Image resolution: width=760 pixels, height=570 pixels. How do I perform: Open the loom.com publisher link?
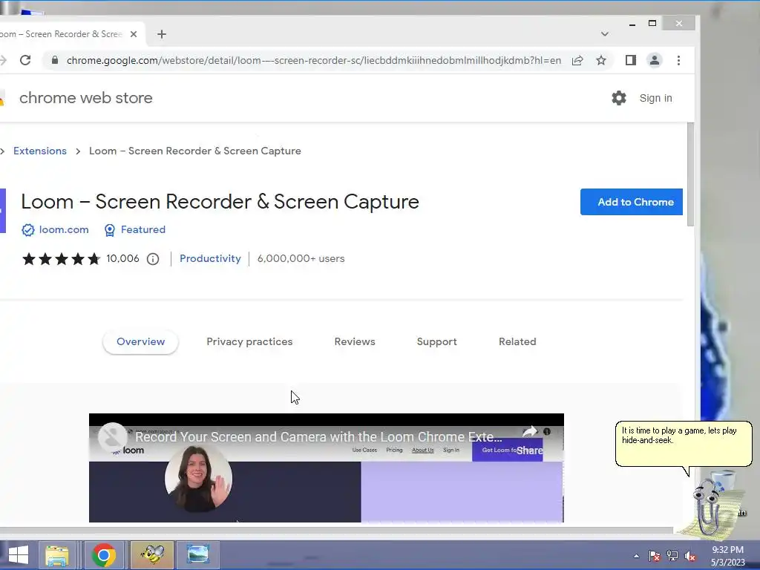[x=64, y=229]
